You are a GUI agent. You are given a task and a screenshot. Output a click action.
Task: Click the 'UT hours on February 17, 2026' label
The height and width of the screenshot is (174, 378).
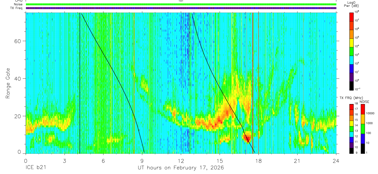(180, 168)
